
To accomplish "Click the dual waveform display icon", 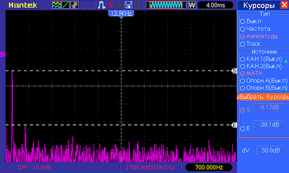I will pyautogui.click(x=56, y=5).
